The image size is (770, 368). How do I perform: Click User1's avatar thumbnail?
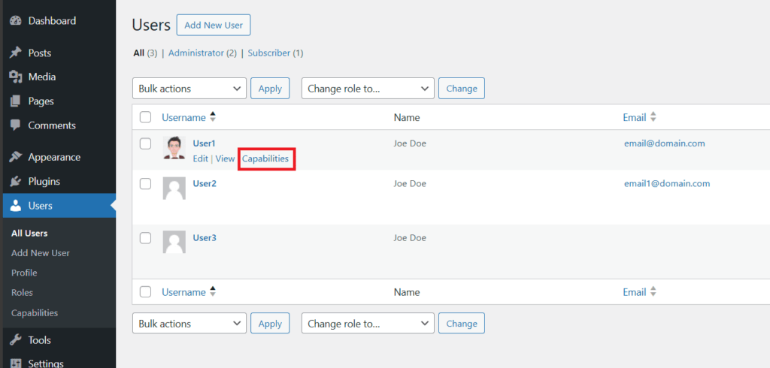tap(174, 148)
